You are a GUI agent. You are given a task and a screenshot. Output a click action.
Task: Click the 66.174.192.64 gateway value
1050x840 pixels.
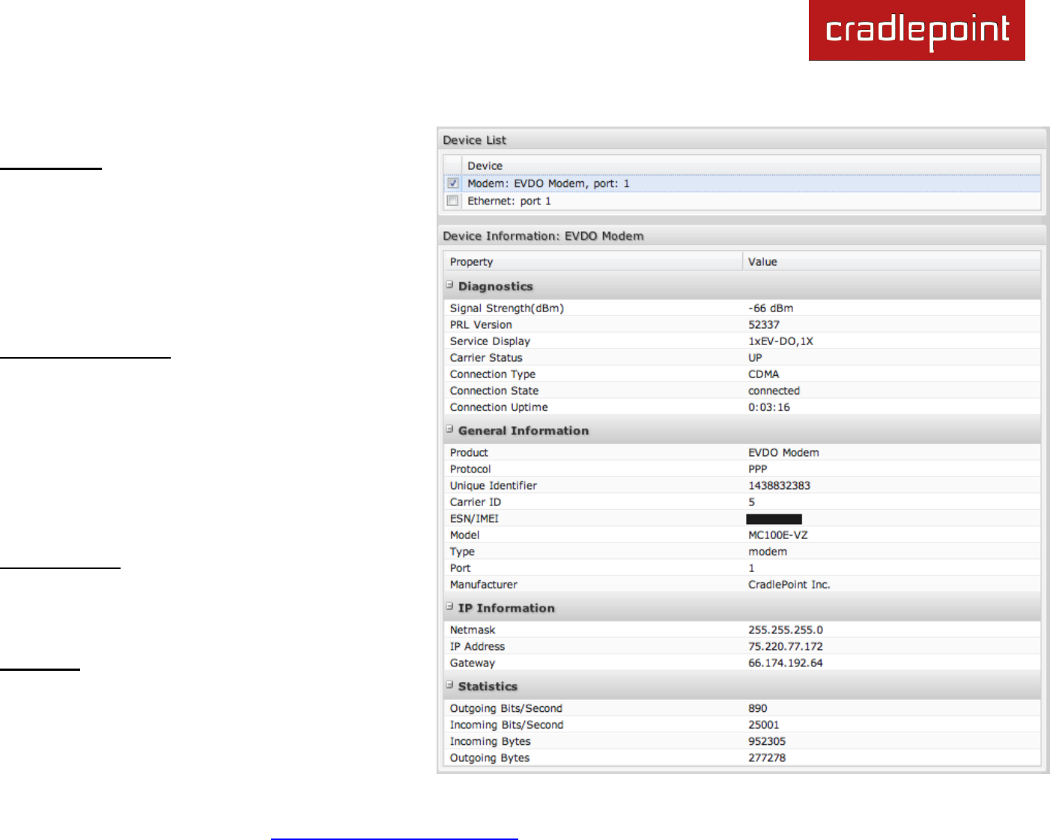tap(786, 663)
